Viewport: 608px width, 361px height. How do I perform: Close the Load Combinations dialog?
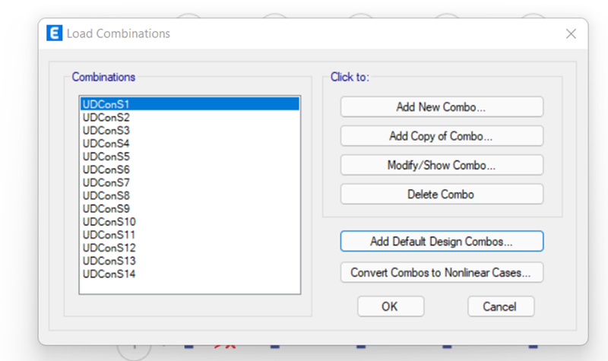571,33
